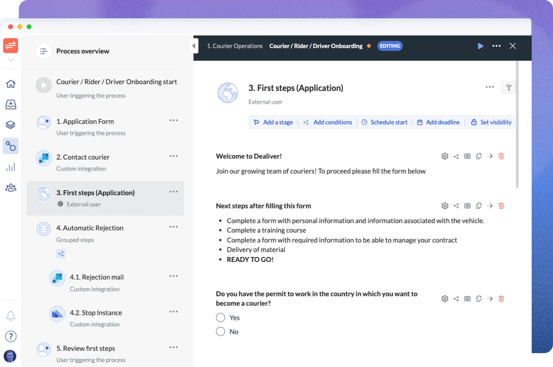The height and width of the screenshot is (367, 553).
Task: Open conditions icon for Welcome to Dealiver block
Action: pos(456,156)
